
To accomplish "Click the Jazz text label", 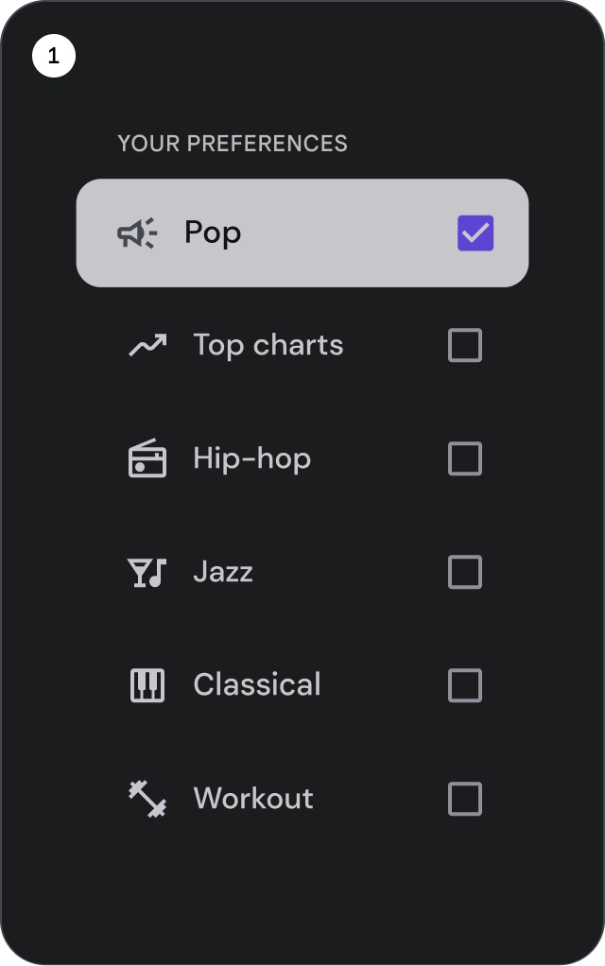I will point(223,572).
